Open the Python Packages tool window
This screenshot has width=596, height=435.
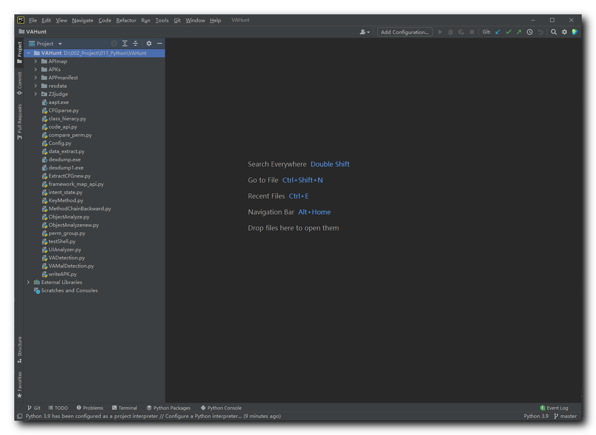169,408
